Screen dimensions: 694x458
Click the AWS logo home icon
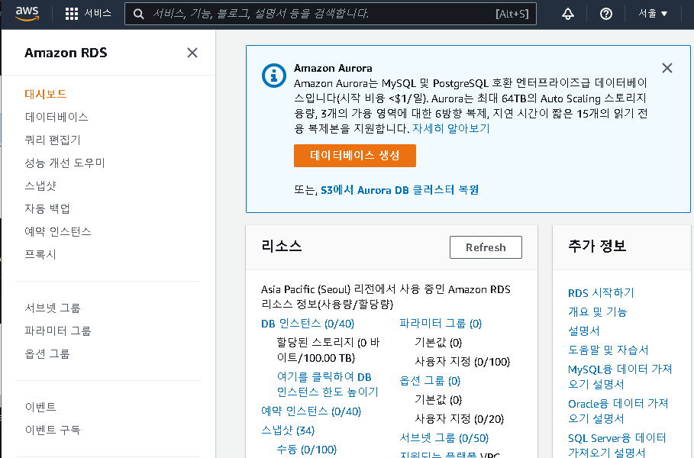coord(27,14)
